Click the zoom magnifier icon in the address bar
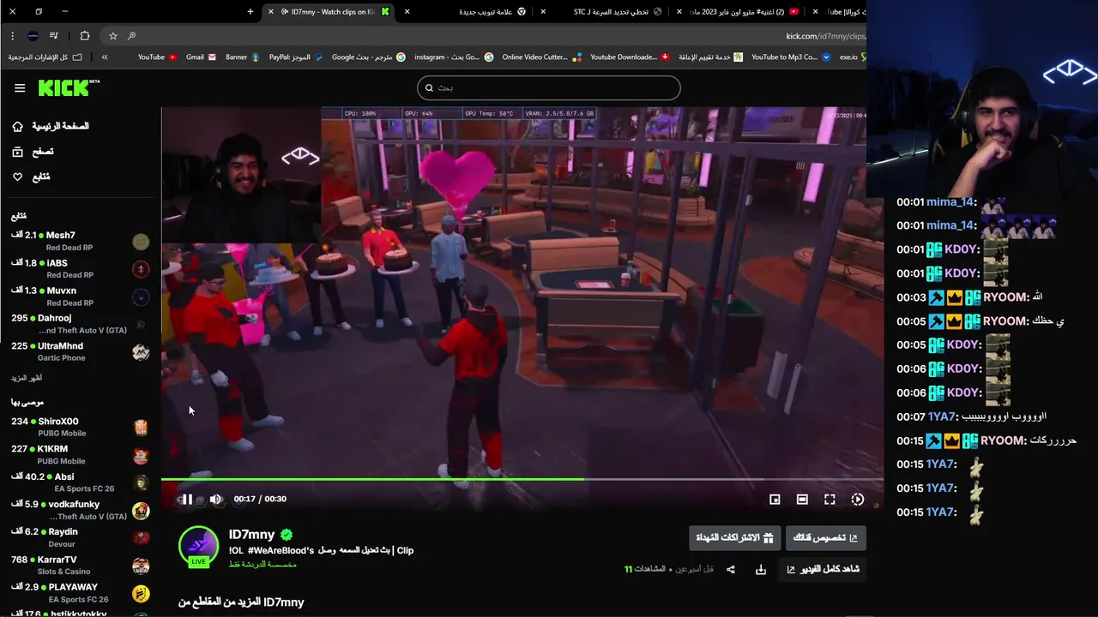 pos(131,36)
